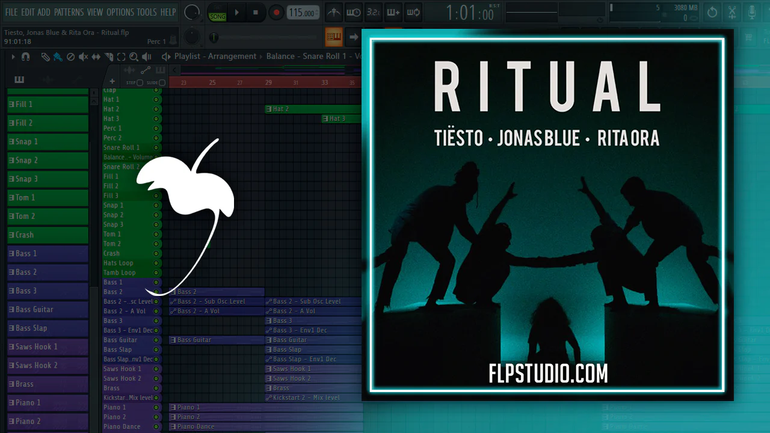Mute the Perc 1 track
Image resolution: width=770 pixels, height=433 pixels.
[x=156, y=128]
